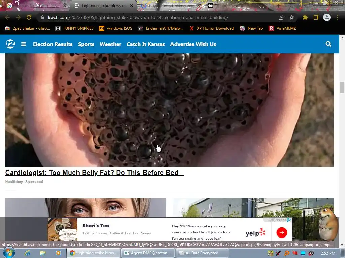Click the record disc tray icon

311,253
